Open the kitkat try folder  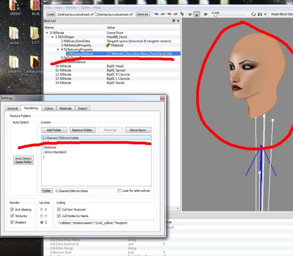click(x=15, y=64)
